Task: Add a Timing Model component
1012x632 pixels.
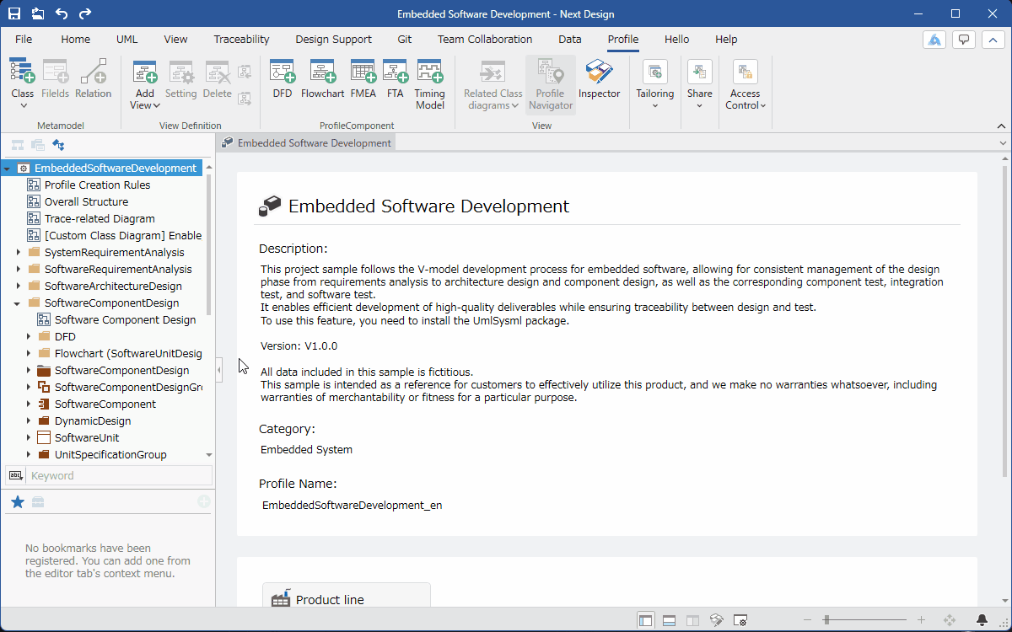Action: [x=430, y=85]
